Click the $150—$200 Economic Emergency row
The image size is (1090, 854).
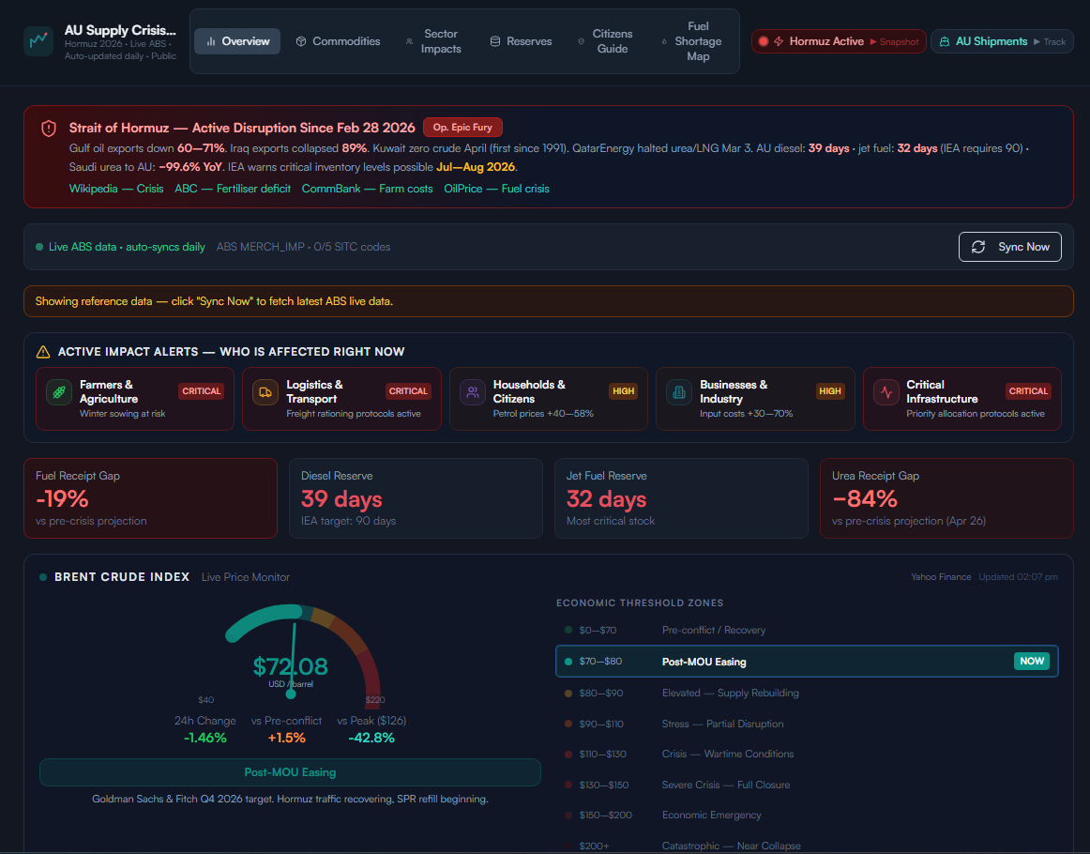click(807, 816)
